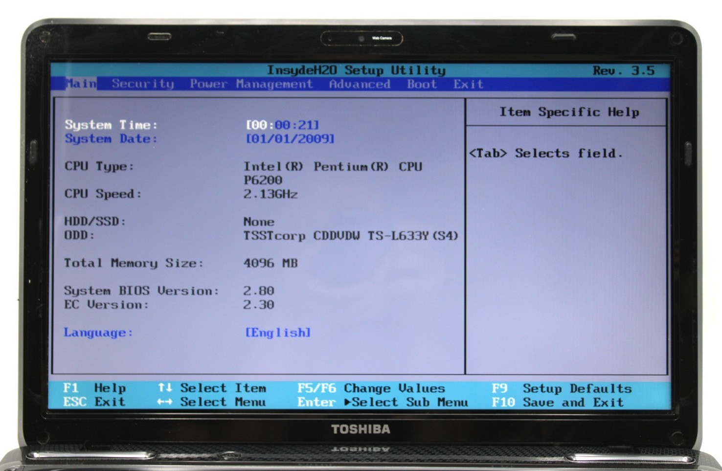This screenshot has width=722, height=471.
Task: Open the Exit tab
Action: point(468,84)
